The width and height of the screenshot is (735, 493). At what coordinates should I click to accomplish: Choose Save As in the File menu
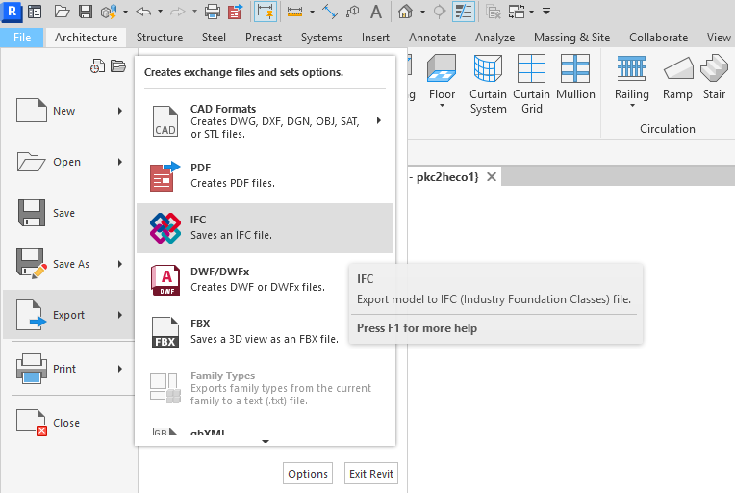(69, 264)
